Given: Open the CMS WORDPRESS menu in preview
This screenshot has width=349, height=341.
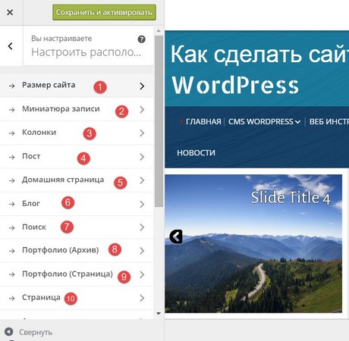Looking at the screenshot, I should (264, 122).
